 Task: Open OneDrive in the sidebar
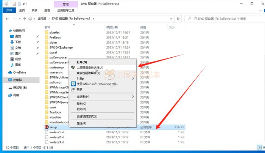point(20,73)
